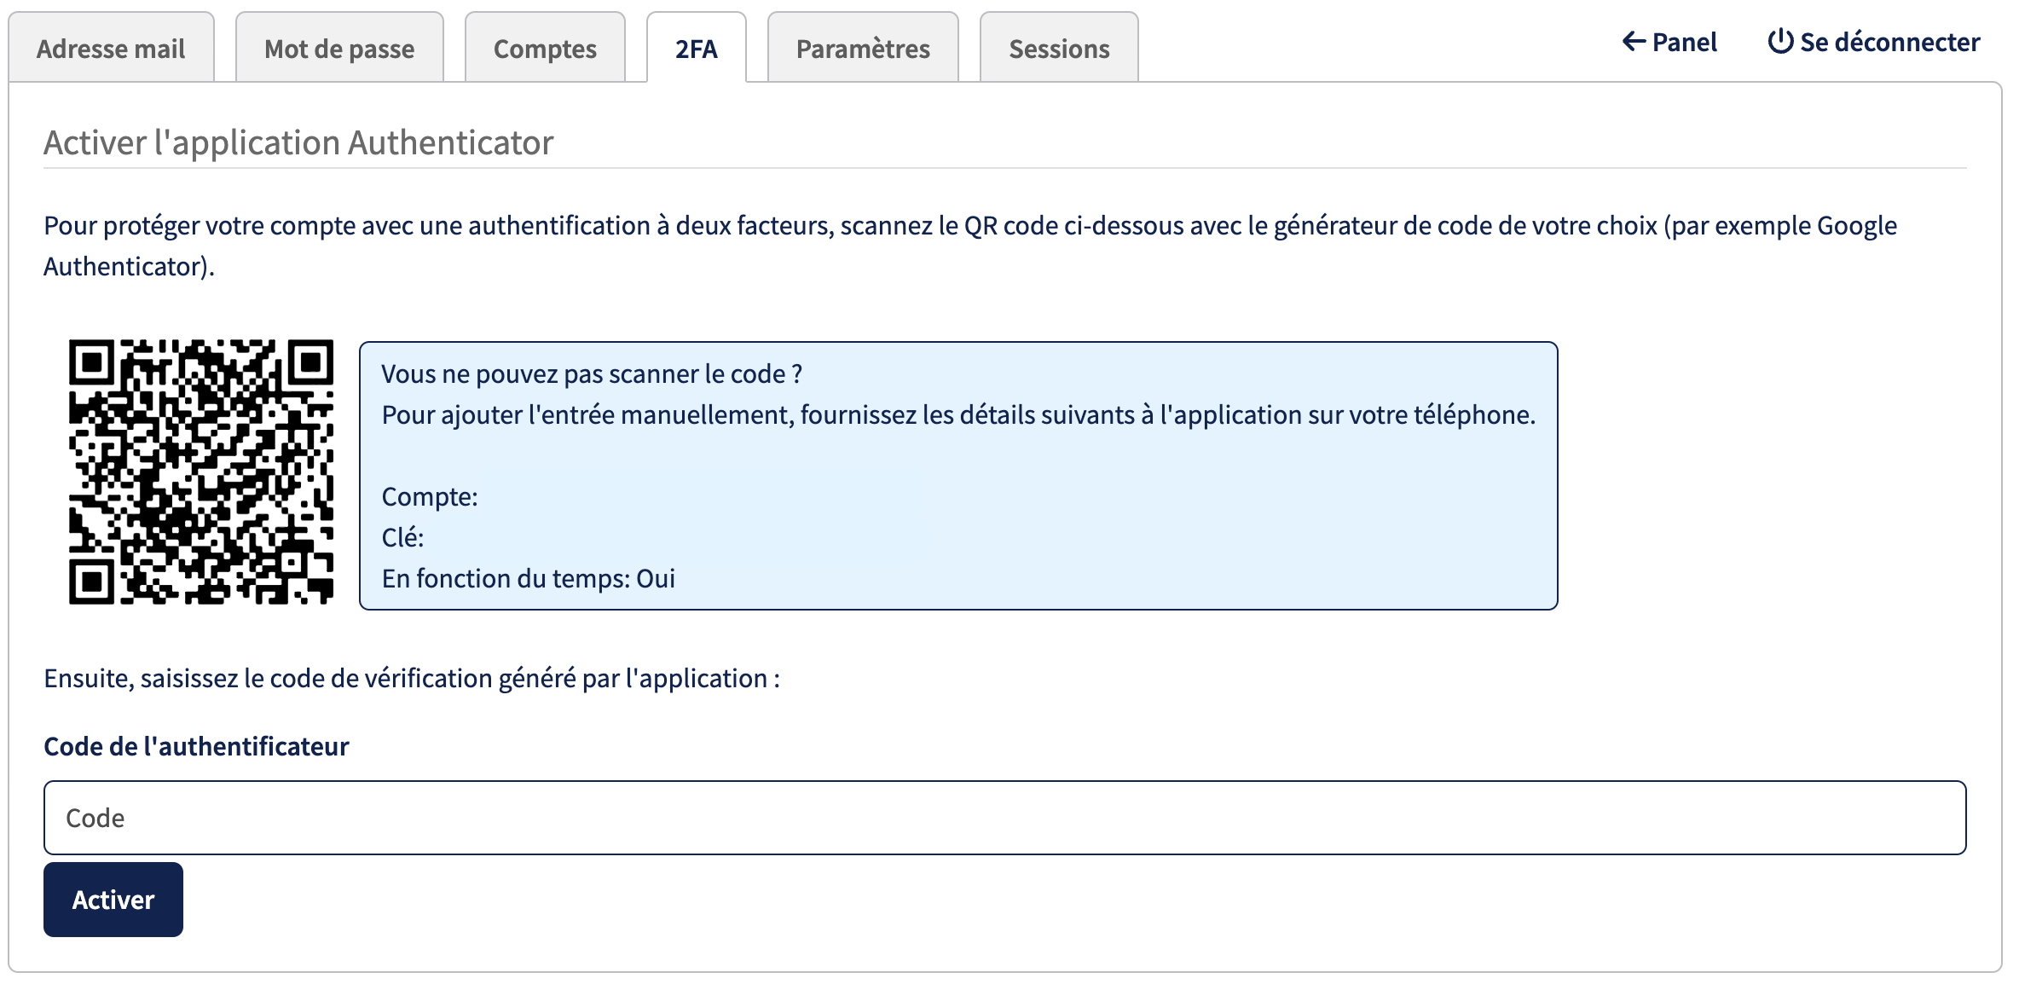Click the Code de l'authentificateur label

pos(196,746)
